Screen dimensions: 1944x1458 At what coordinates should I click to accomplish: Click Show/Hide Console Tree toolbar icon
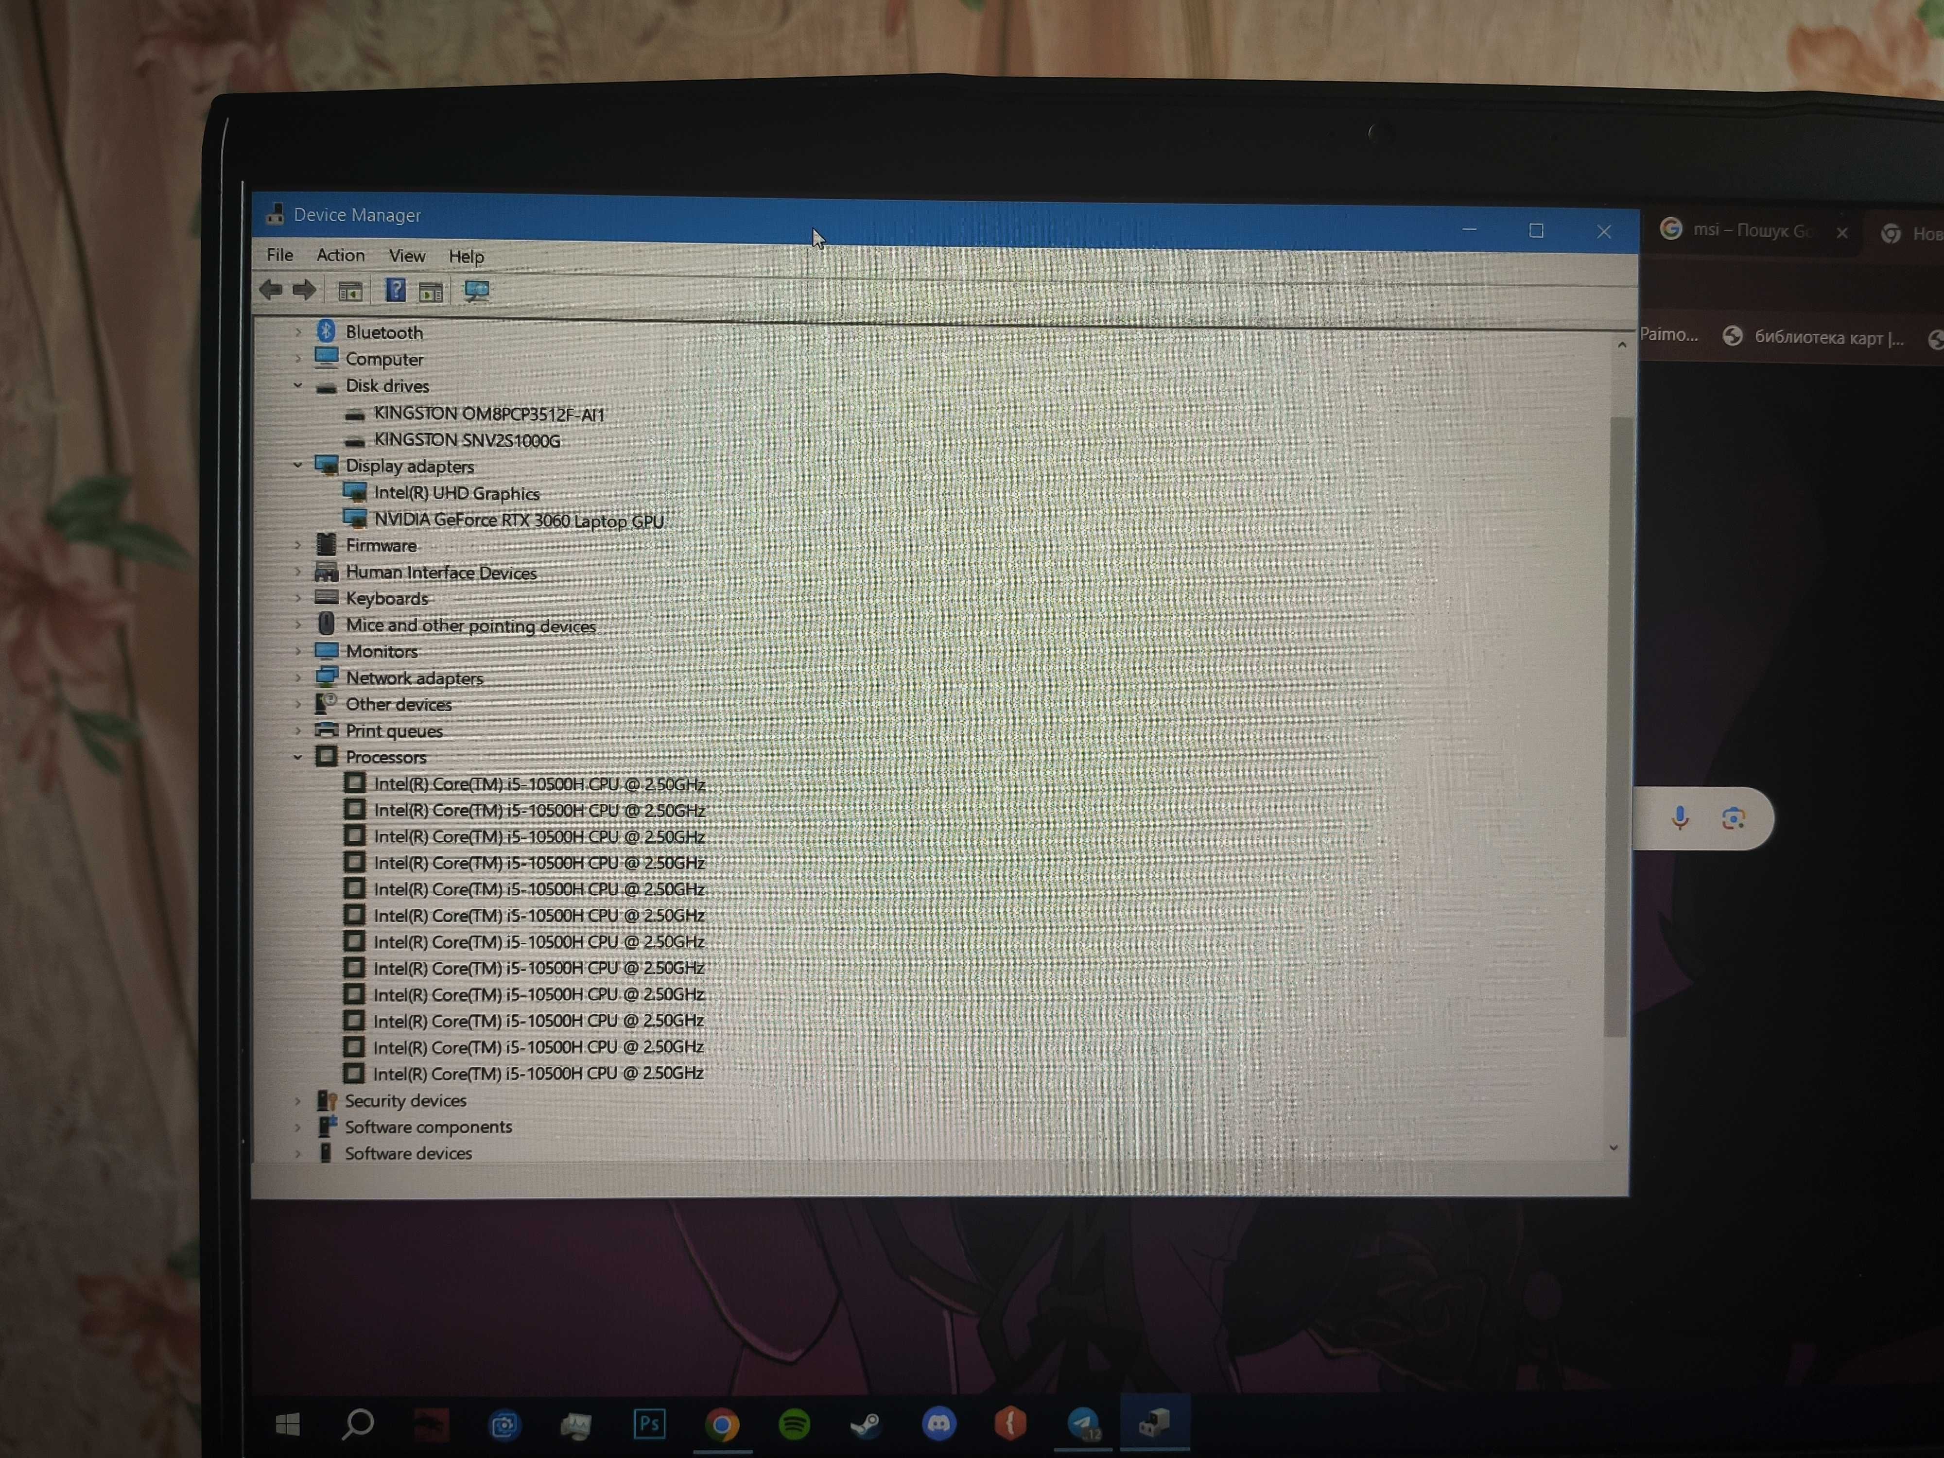(x=350, y=291)
